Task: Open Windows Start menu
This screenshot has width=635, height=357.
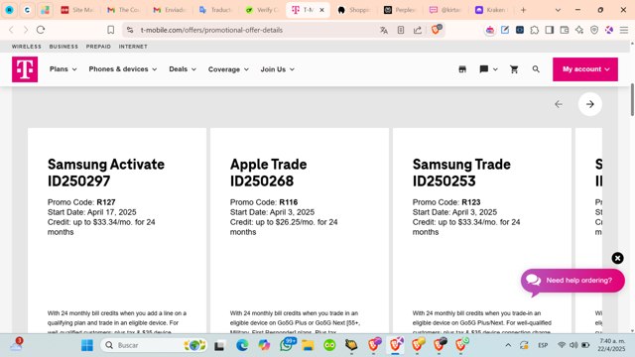Action: (x=87, y=345)
